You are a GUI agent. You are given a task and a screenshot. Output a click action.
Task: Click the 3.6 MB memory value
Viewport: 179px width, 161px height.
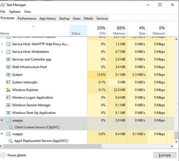click(x=120, y=67)
